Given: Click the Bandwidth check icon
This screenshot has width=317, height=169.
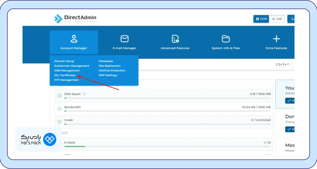Looking at the screenshot, I should click(x=59, y=109).
